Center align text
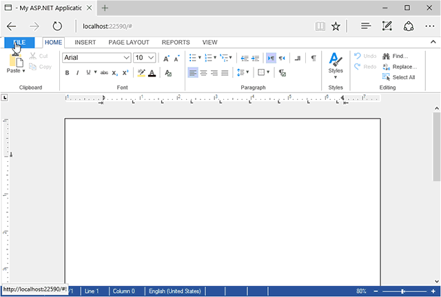The image size is (441, 297). (204, 73)
